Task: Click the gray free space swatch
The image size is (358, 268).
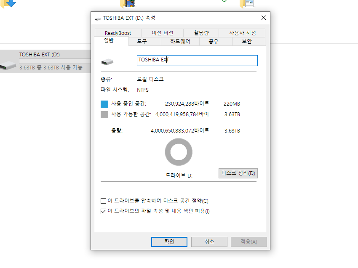Action: (104, 114)
